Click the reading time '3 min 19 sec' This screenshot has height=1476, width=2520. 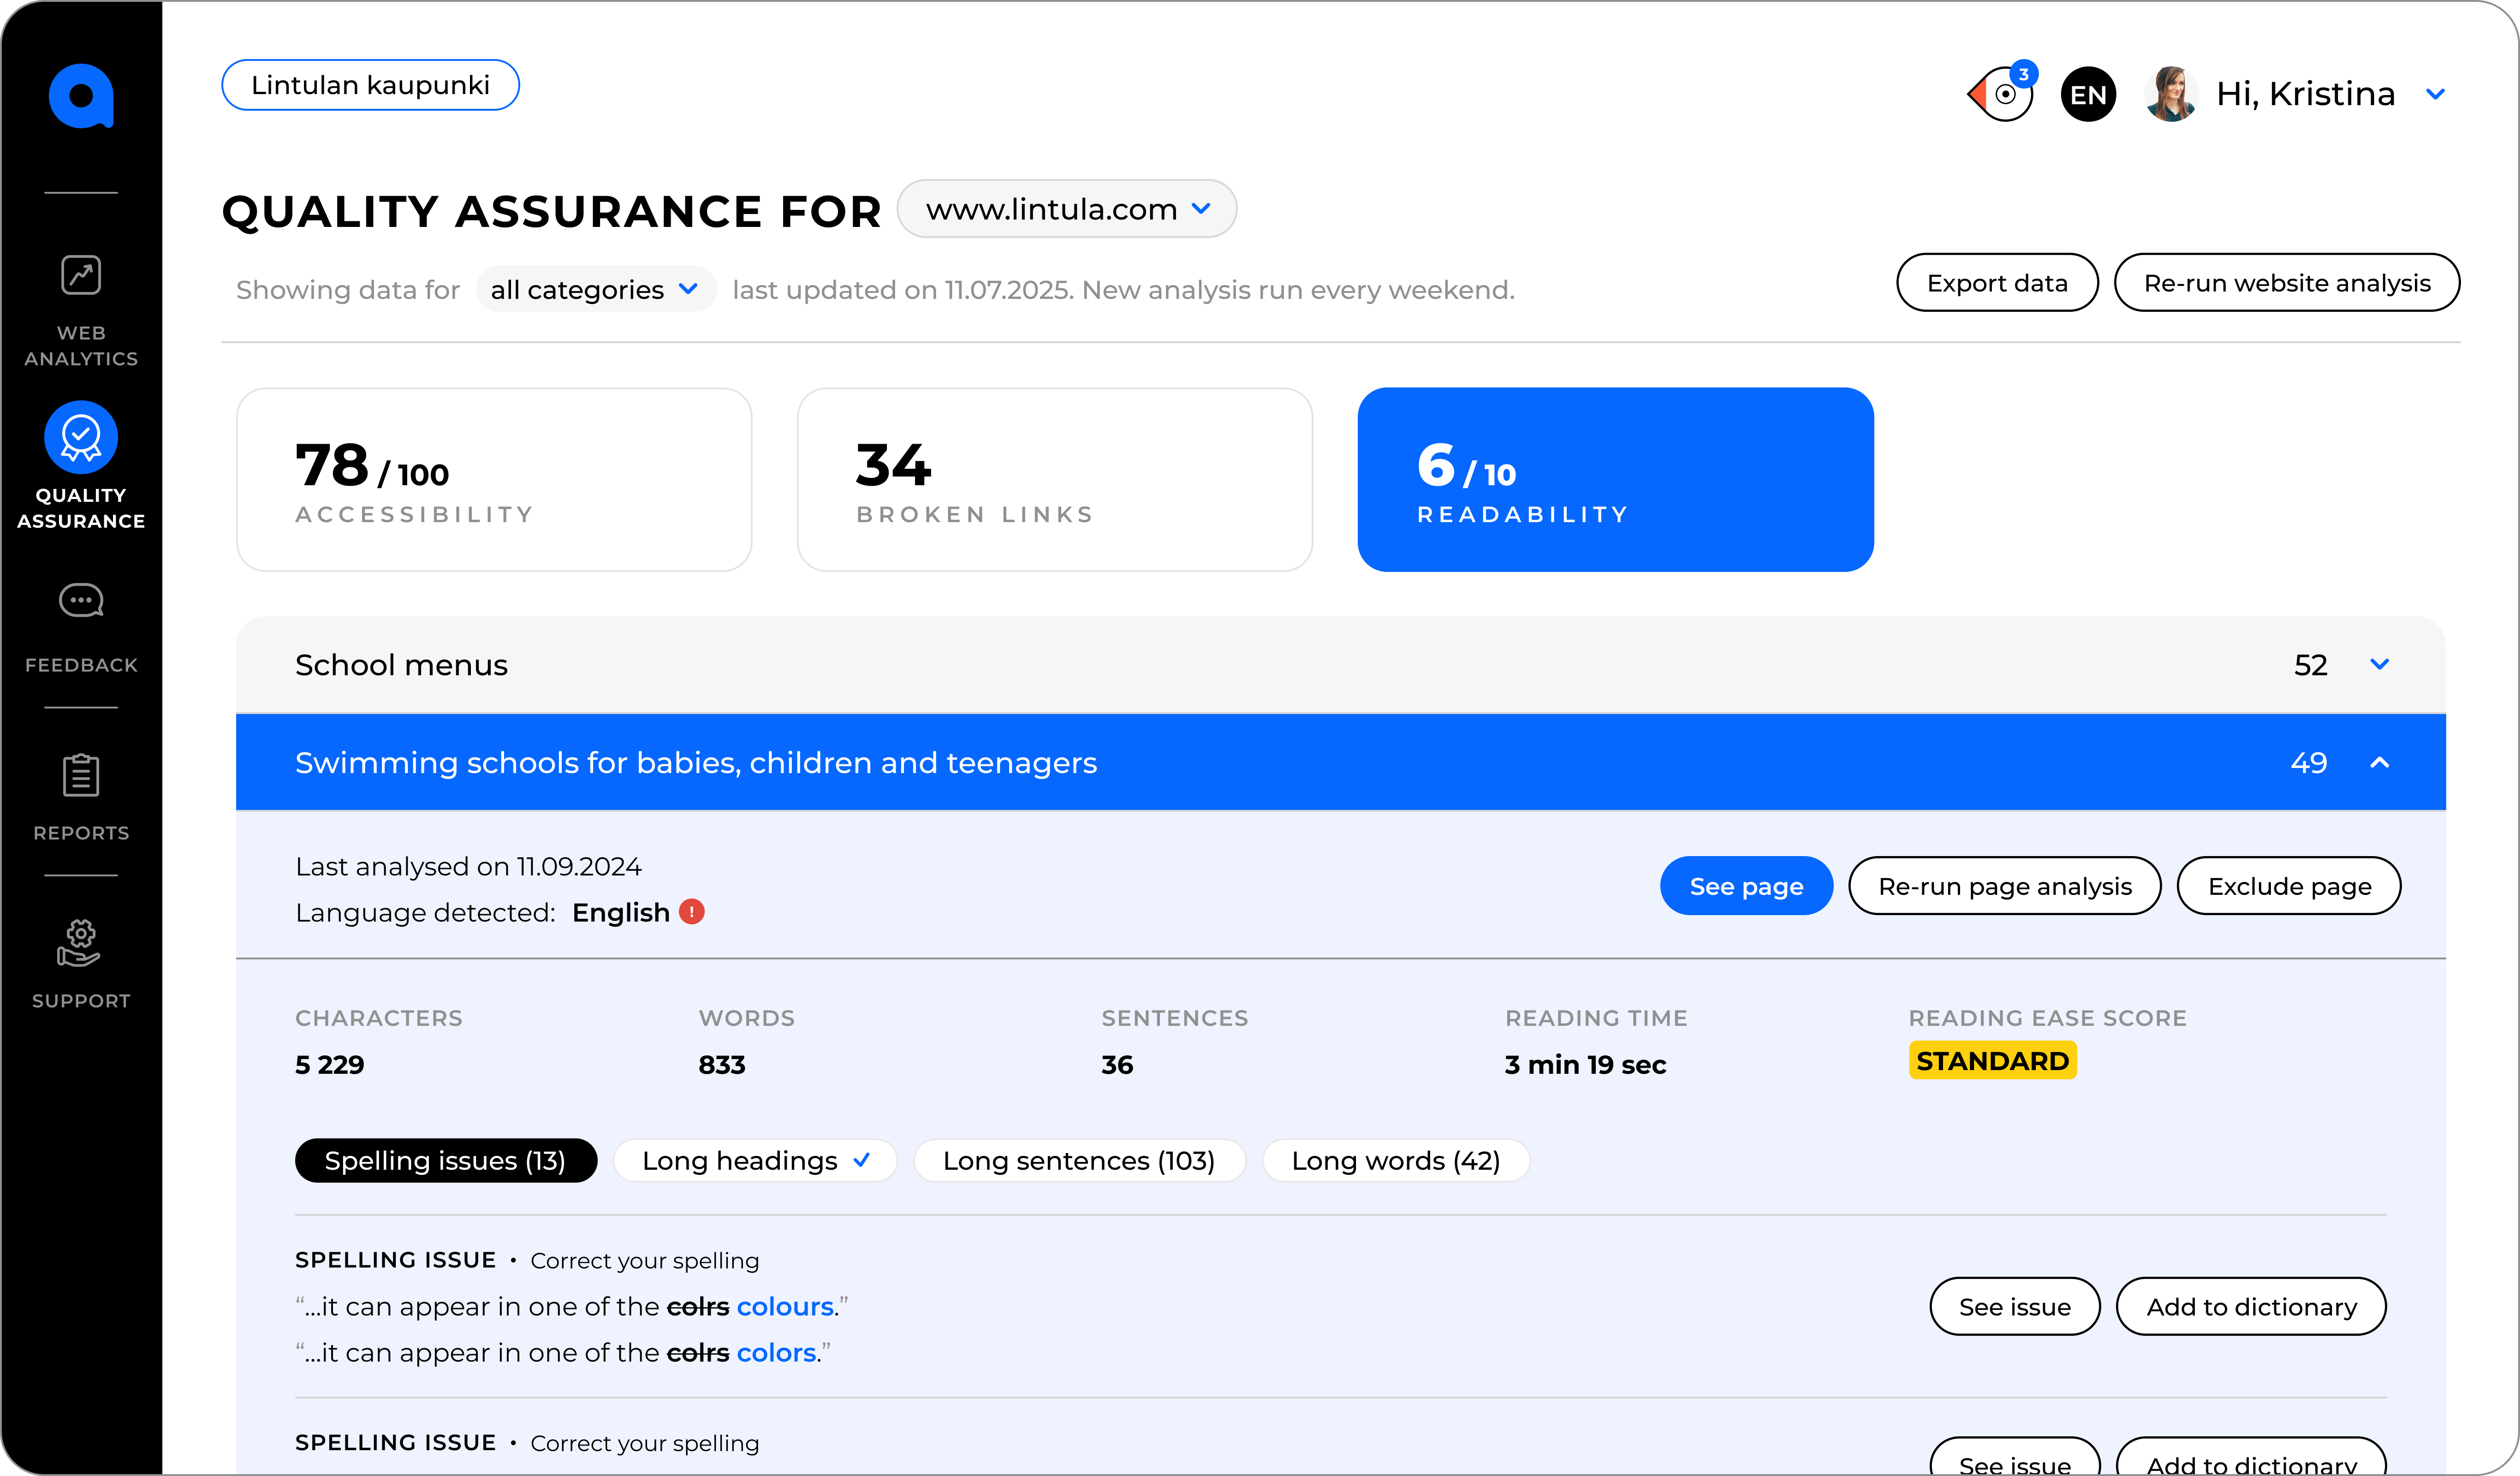pyautogui.click(x=1586, y=1065)
